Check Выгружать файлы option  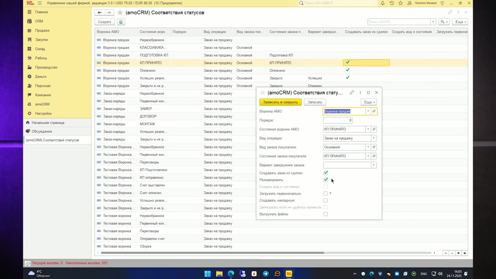[x=326, y=214]
